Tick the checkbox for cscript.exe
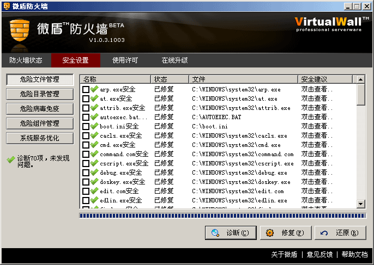The width and height of the screenshot is (374, 265). pos(86,164)
